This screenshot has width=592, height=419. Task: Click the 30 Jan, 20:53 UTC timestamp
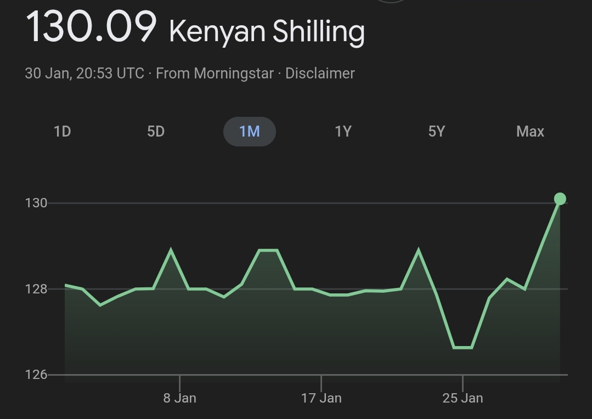[x=84, y=73]
